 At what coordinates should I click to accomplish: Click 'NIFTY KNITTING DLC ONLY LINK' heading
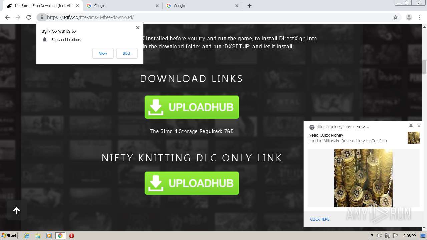coord(192,158)
